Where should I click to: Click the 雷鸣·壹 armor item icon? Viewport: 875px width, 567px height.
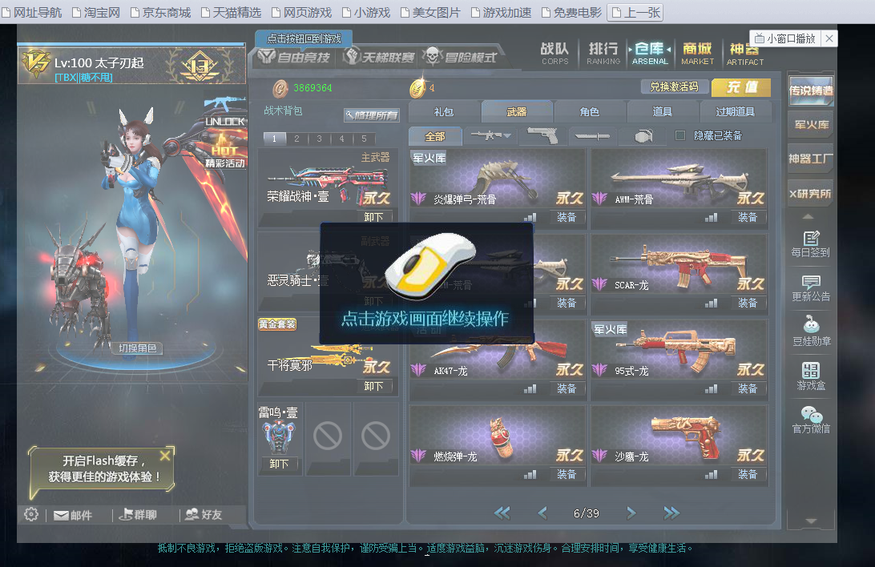point(279,437)
